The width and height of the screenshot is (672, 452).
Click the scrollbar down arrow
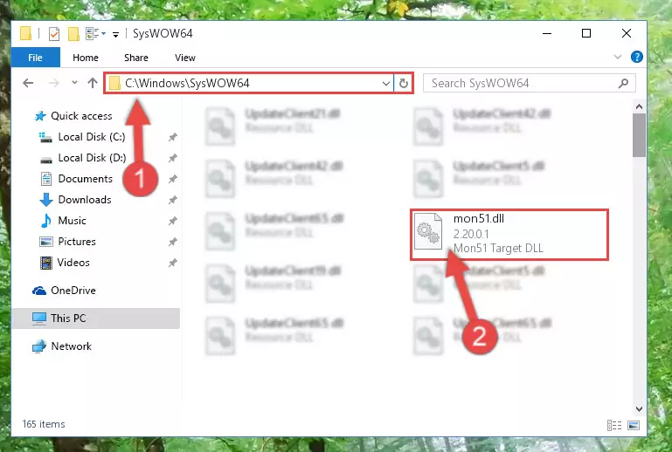coord(639,409)
